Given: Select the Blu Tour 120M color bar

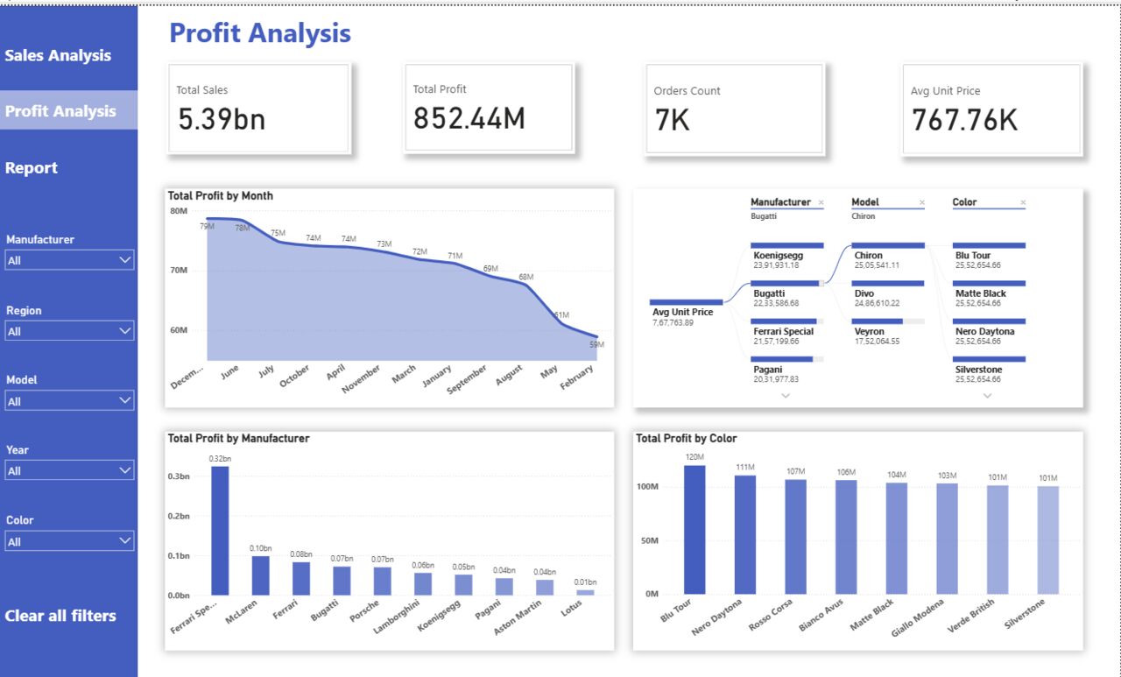Looking at the screenshot, I should [x=694, y=530].
